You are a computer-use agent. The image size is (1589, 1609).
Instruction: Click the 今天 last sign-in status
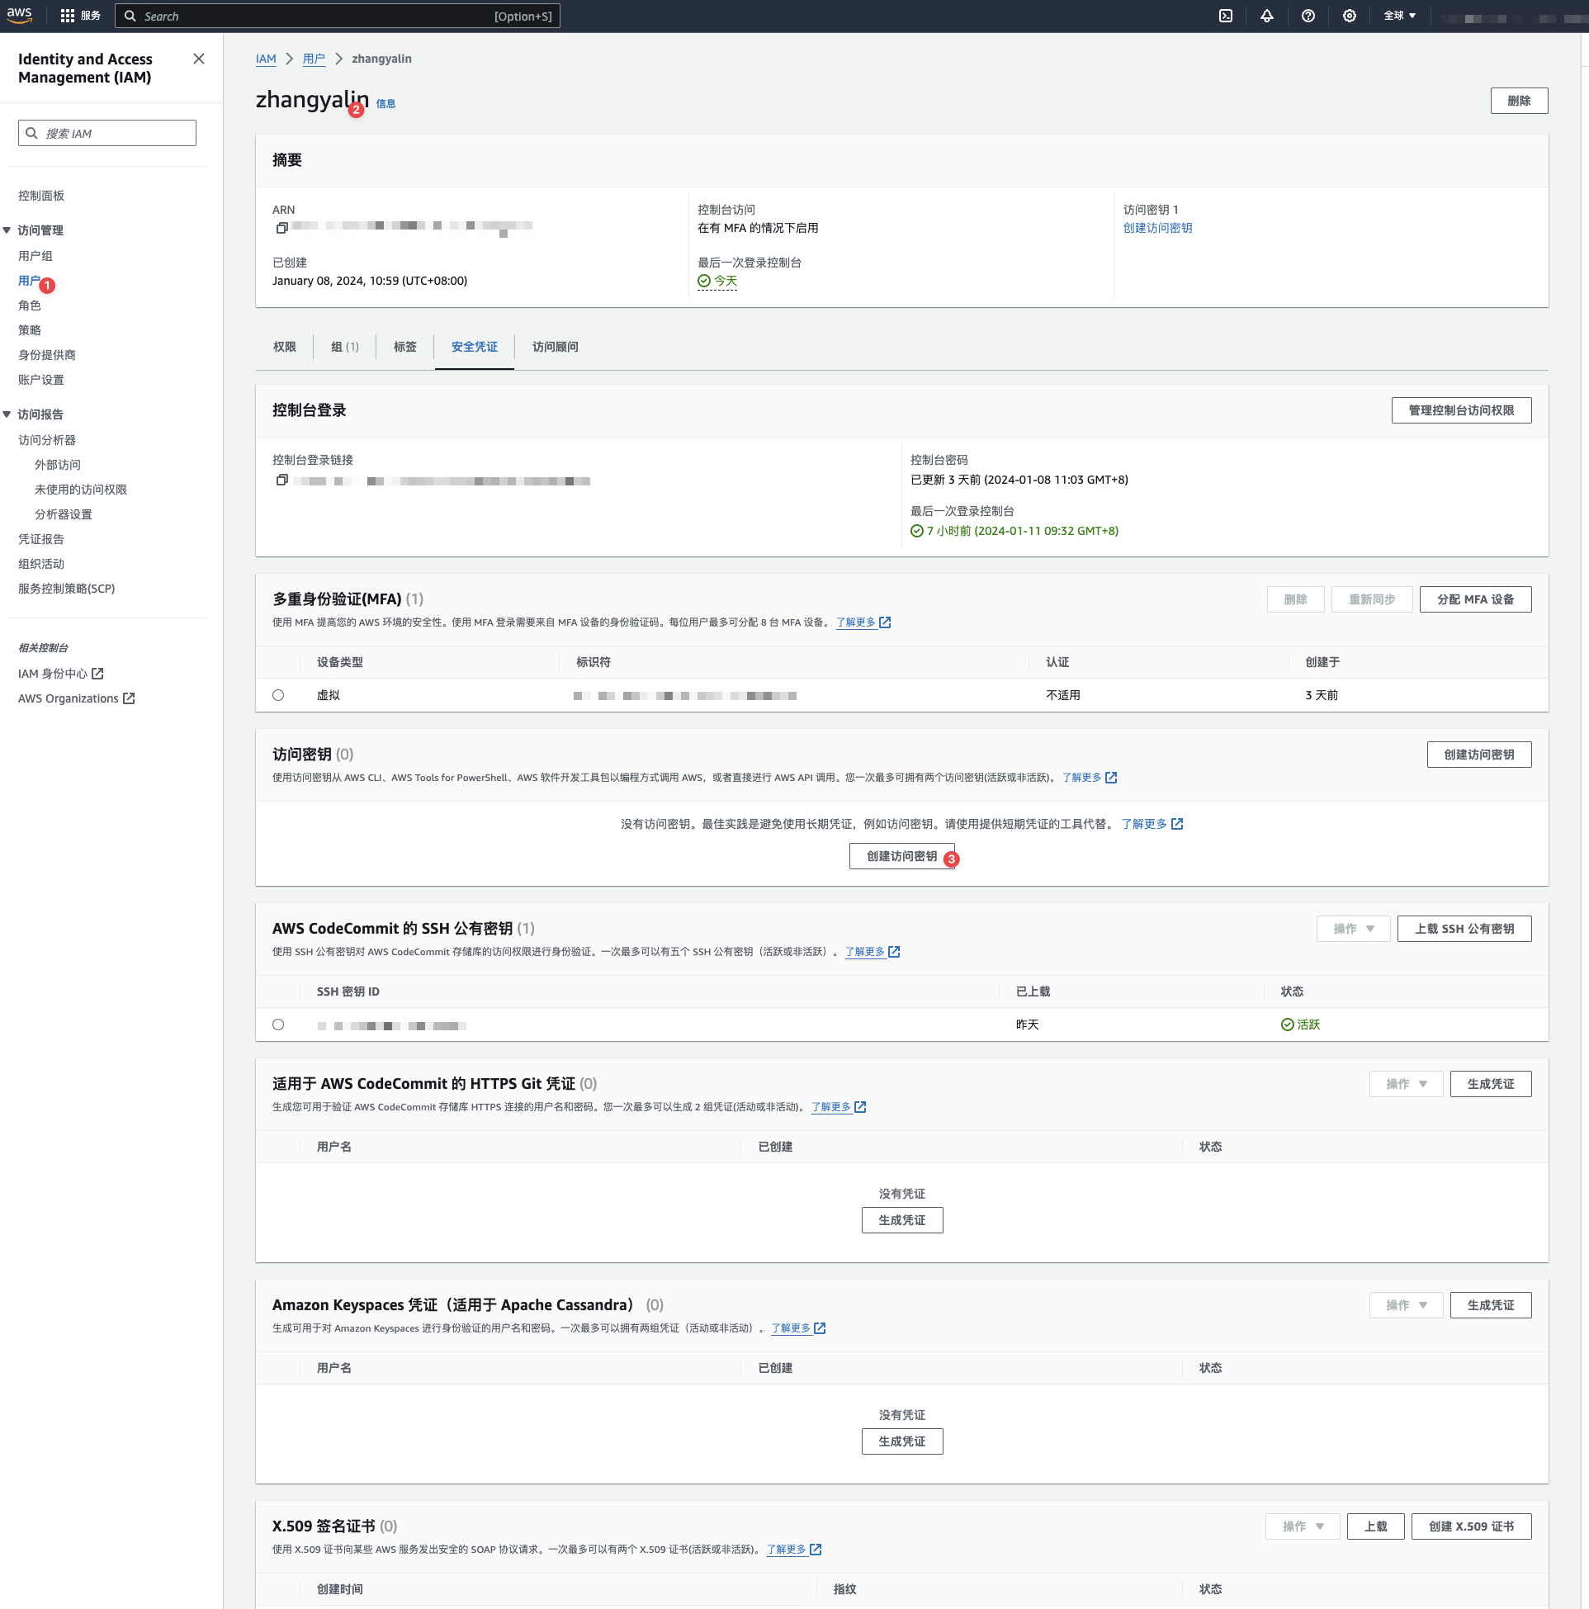click(718, 281)
